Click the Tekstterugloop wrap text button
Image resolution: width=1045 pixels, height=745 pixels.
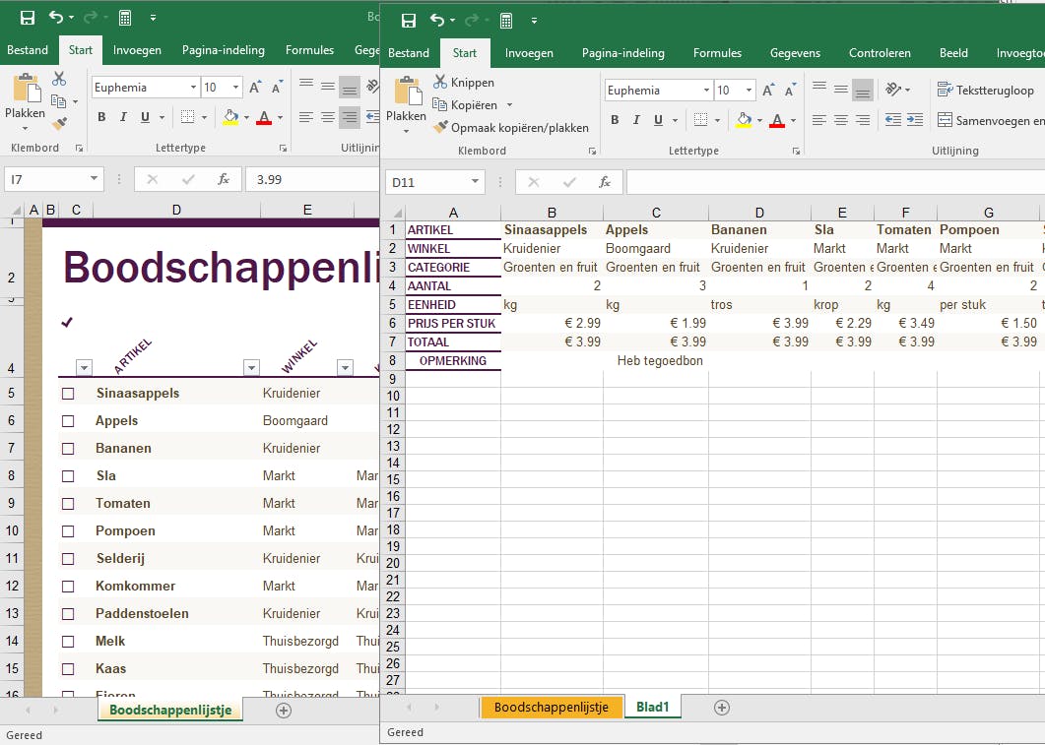985,90
